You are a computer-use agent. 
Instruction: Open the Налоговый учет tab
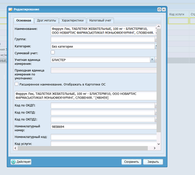(x=100, y=21)
